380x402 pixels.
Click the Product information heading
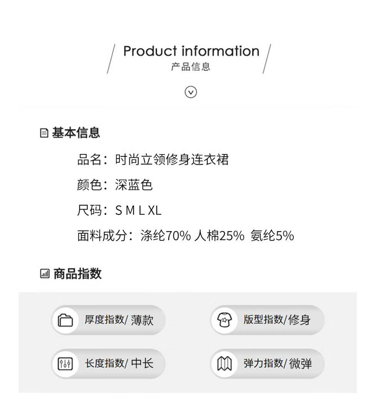(192, 51)
